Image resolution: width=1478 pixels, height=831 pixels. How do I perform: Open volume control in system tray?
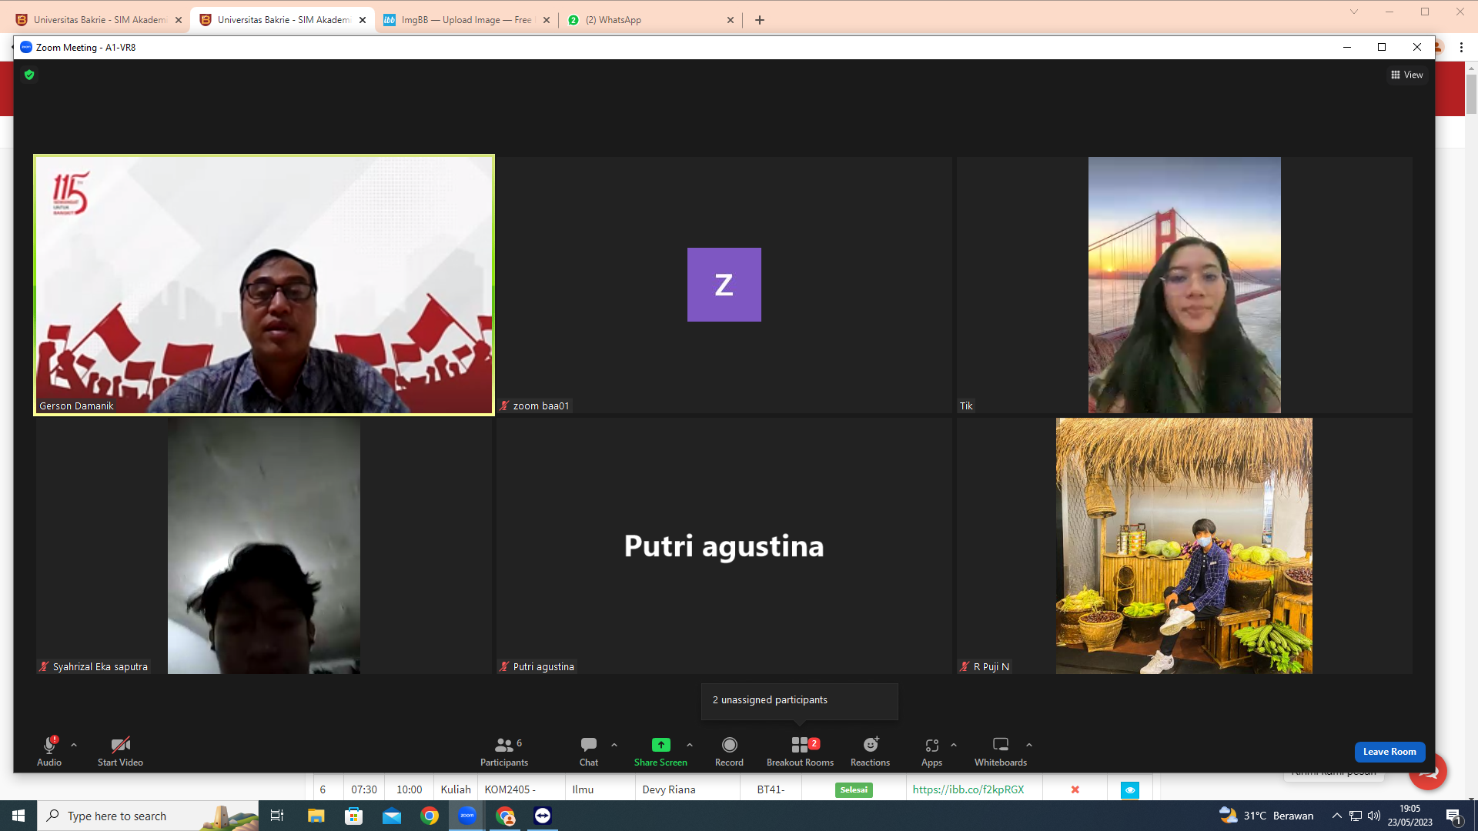pyautogui.click(x=1374, y=816)
